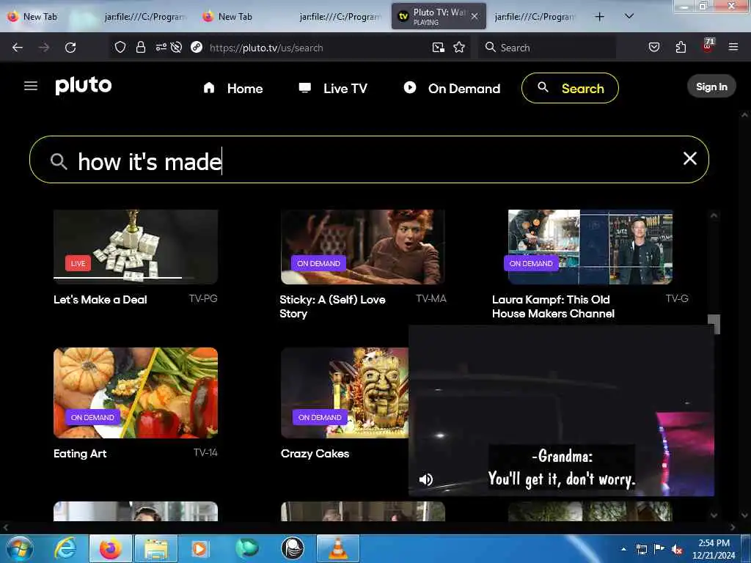Go back in browser history
Image resolution: width=751 pixels, height=563 pixels.
pyautogui.click(x=18, y=48)
